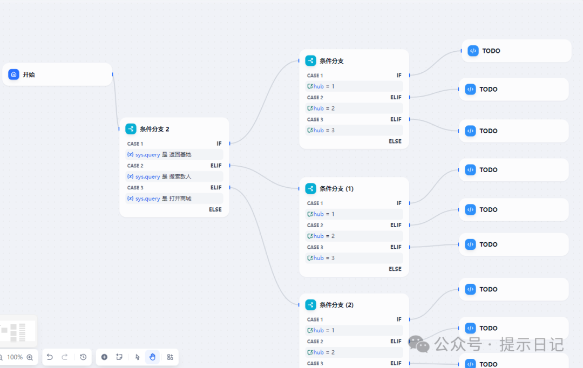This screenshot has width=583, height=368.
Task: Undo the last canvas action
Action: (x=50, y=357)
